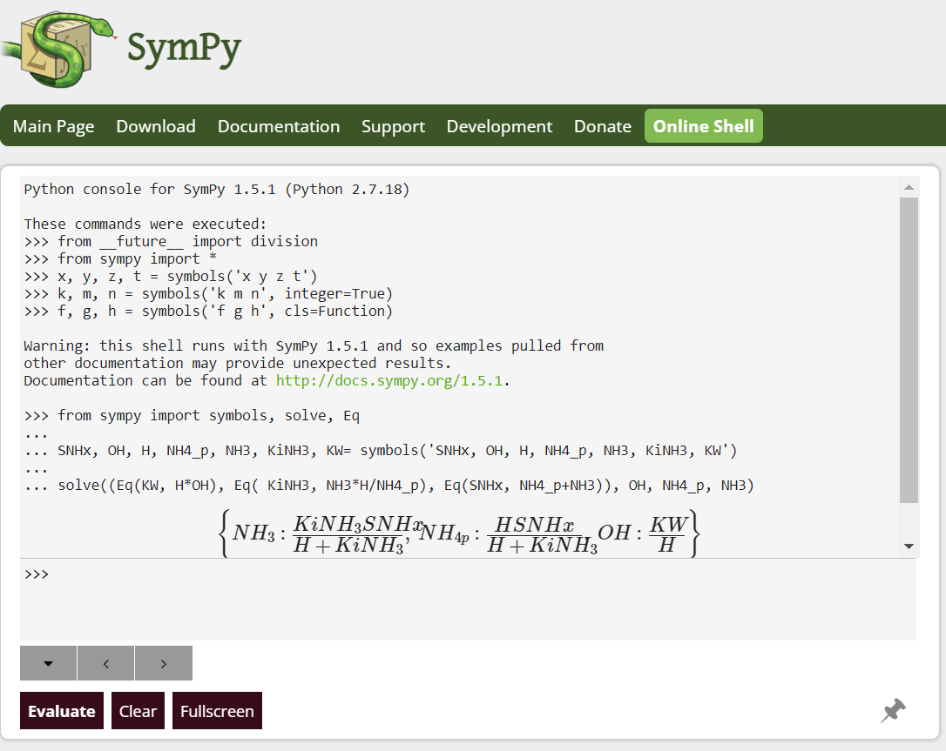This screenshot has height=751, width=946.
Task: Enter Fullscreen mode for the shell
Action: (x=217, y=711)
